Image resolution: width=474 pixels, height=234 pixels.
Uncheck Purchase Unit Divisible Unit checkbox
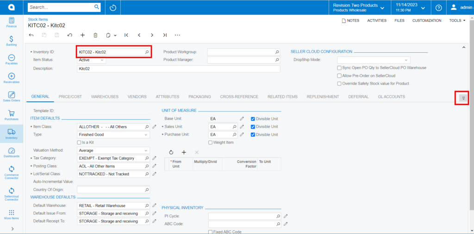tap(253, 135)
